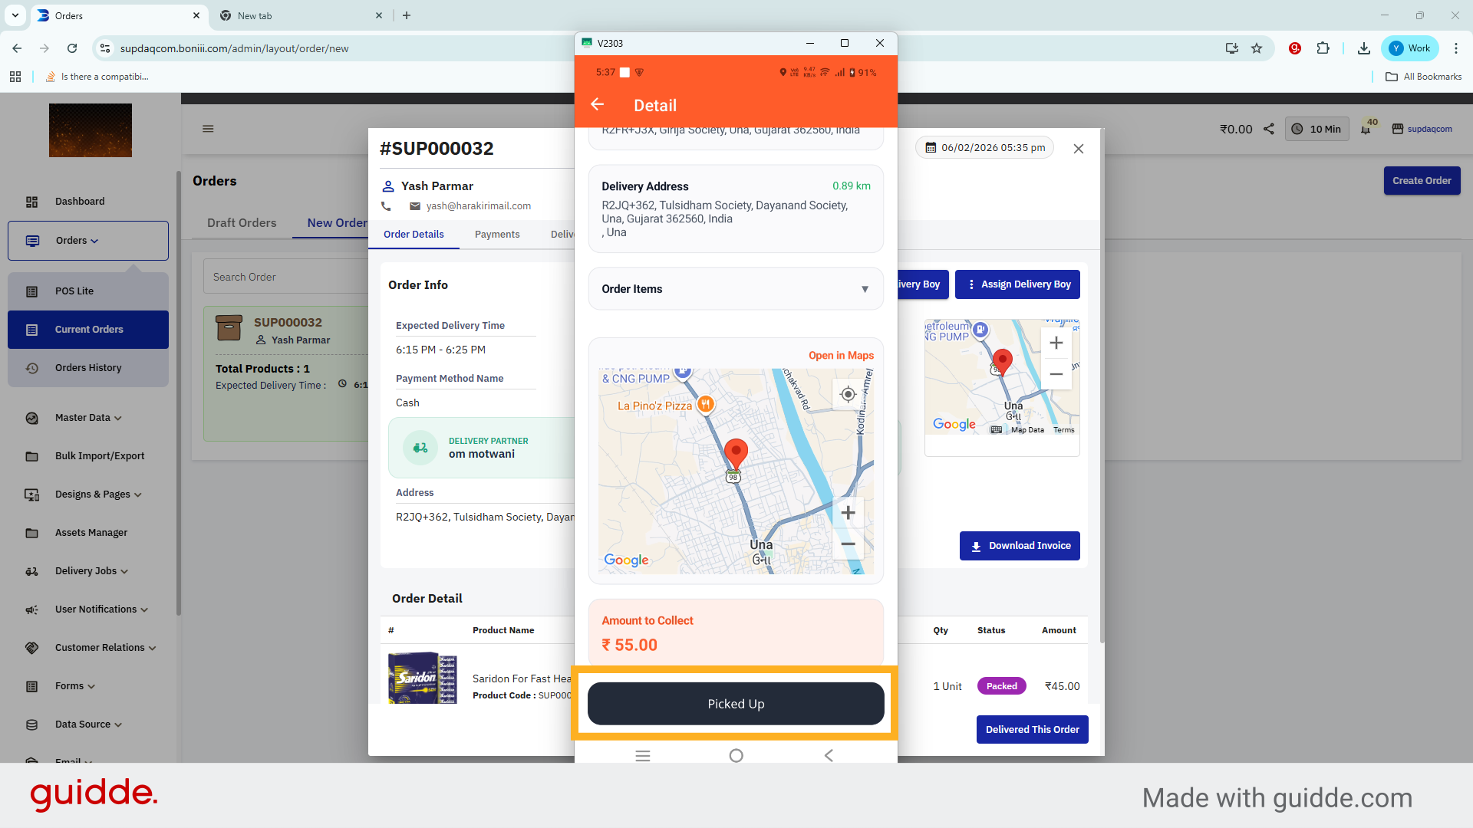Viewport: 1473px width, 828px height.
Task: Expand the Master Data menu
Action: [x=88, y=418]
